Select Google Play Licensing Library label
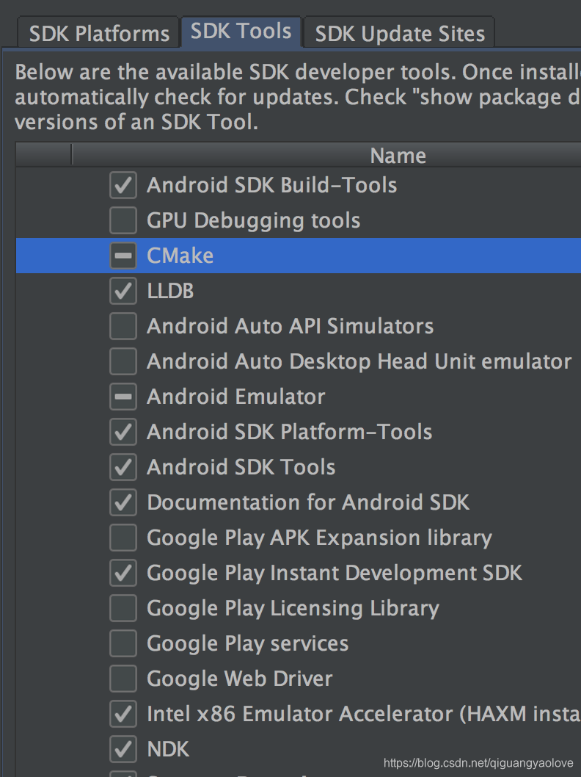The height and width of the screenshot is (777, 581). click(293, 609)
